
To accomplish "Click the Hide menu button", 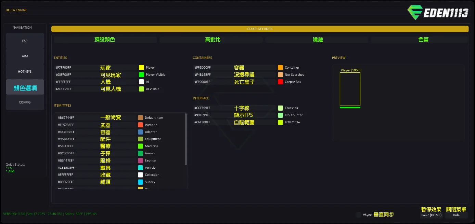I will (456, 215).
